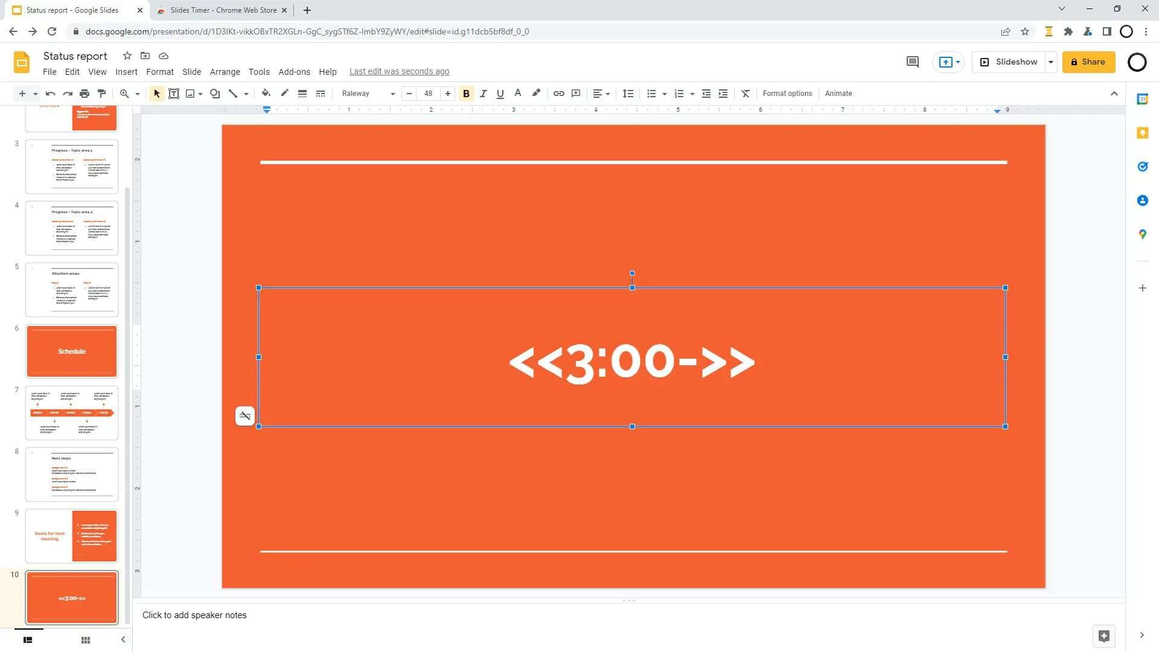Select the Text color icon
The image size is (1159, 652).
click(x=517, y=93)
